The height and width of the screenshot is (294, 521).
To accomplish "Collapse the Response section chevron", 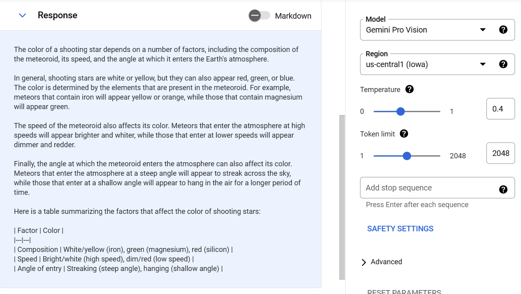I will pyautogui.click(x=23, y=15).
